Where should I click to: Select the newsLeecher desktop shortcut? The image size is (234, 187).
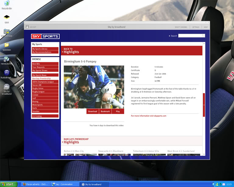click(6, 59)
